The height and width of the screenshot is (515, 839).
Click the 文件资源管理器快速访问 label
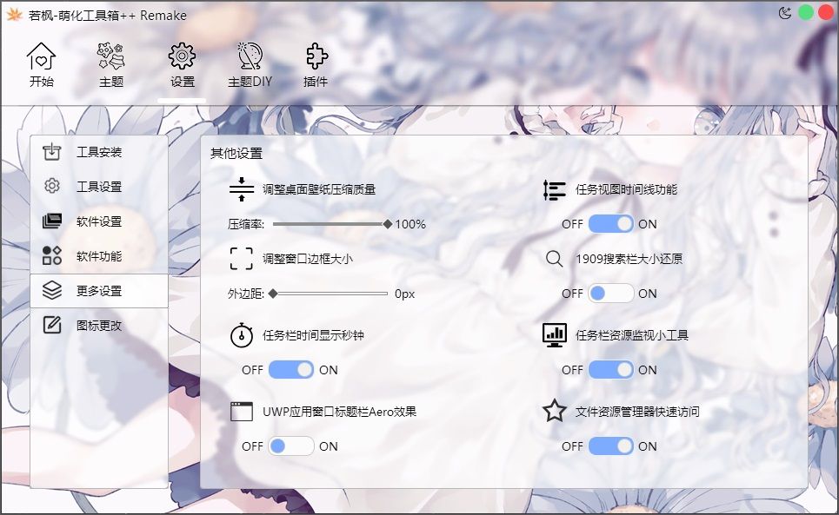tap(638, 412)
